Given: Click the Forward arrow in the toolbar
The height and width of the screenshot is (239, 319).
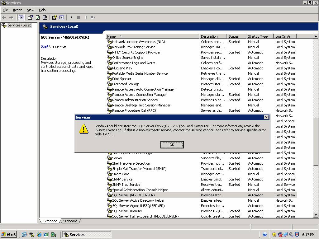Looking at the screenshot, I should tap(11, 17).
